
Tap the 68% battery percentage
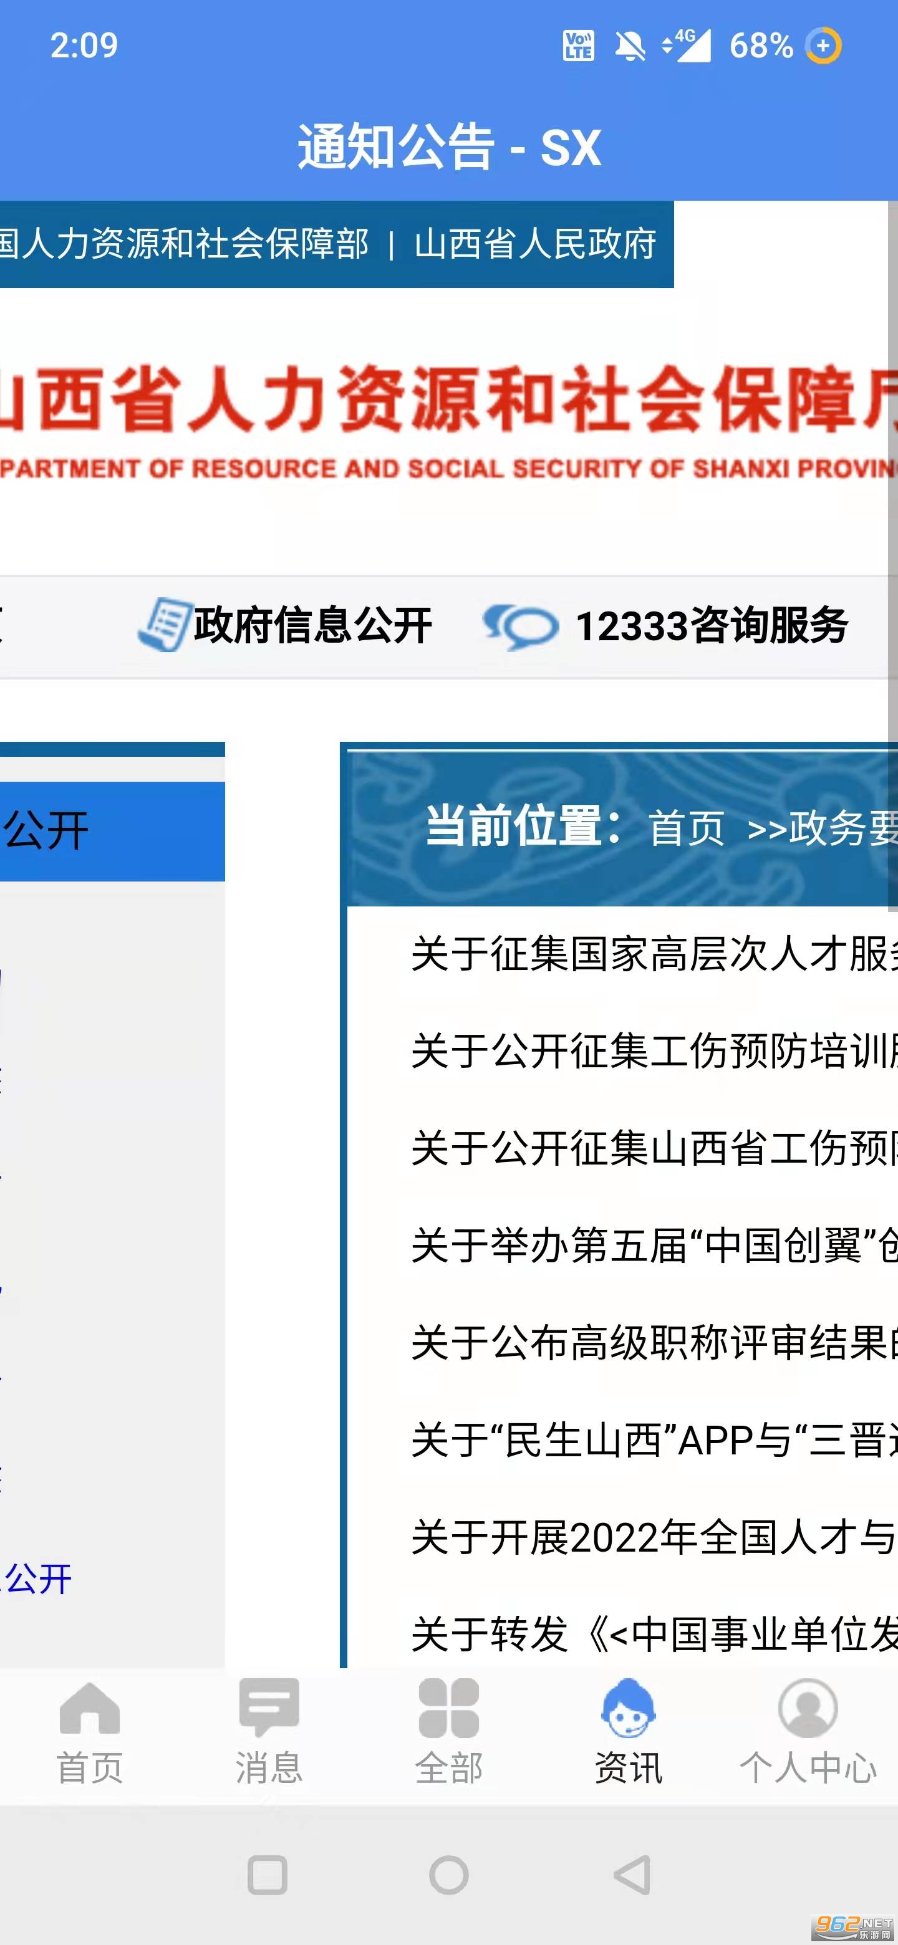tap(761, 46)
